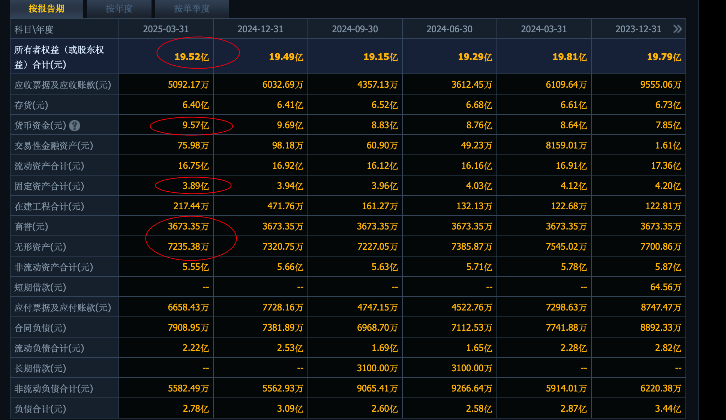The image size is (726, 420).
Task: Click the 2024-12-31 column header
Action: click(x=260, y=29)
